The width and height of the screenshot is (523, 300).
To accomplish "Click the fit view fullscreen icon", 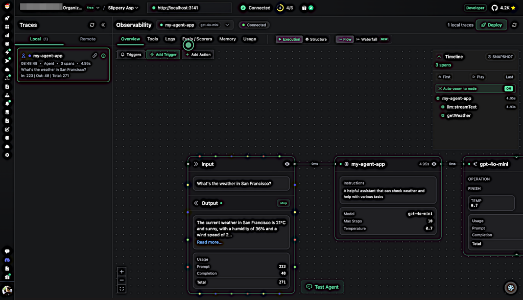I will pyautogui.click(x=122, y=289).
